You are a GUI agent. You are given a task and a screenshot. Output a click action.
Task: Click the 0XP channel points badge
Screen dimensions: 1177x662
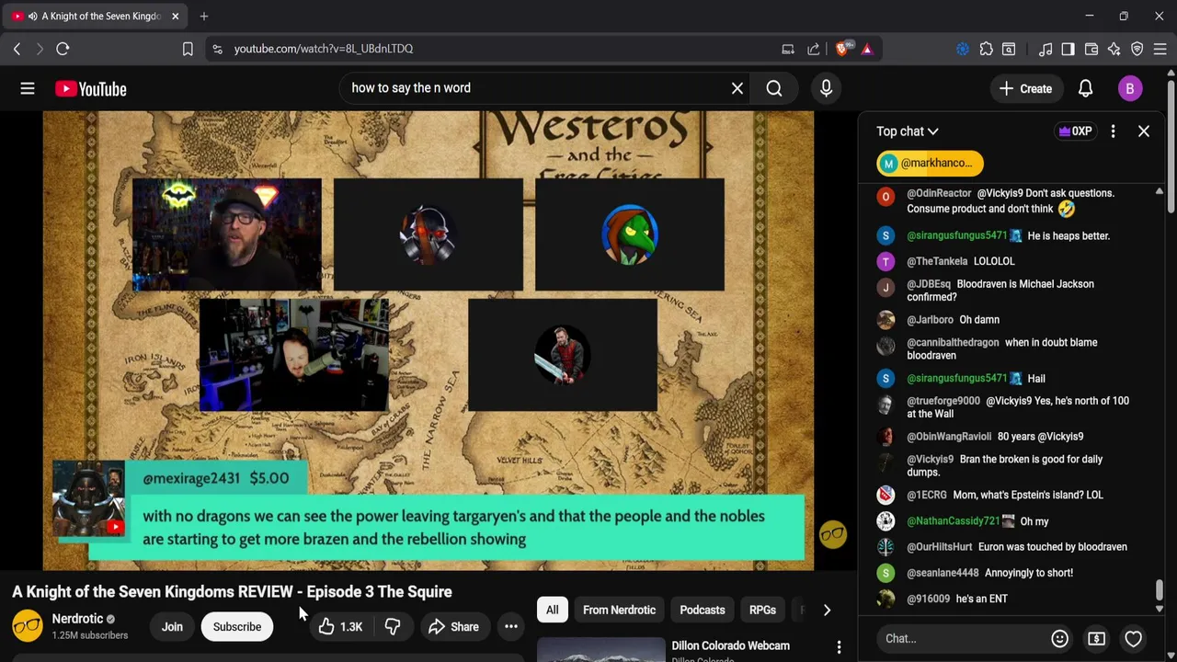point(1075,131)
